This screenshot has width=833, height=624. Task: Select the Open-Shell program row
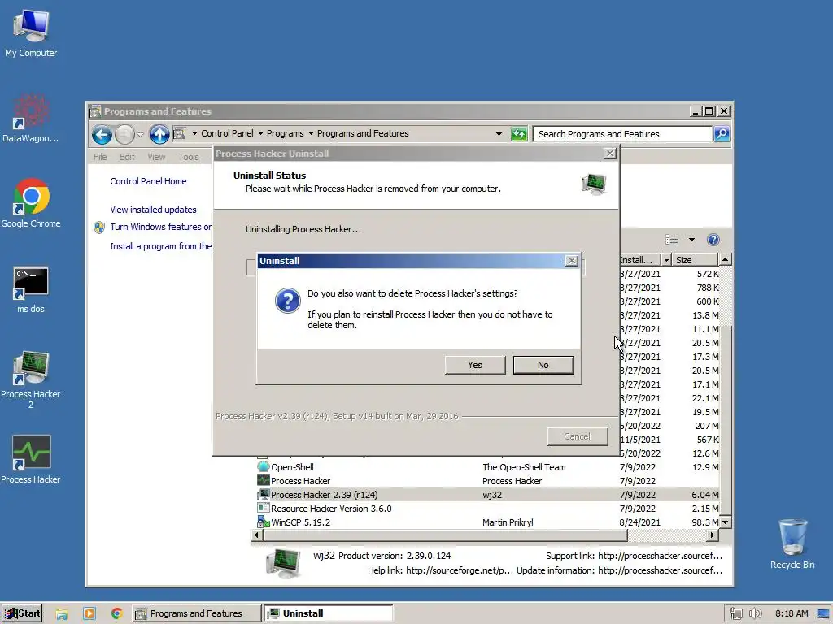(x=488, y=467)
